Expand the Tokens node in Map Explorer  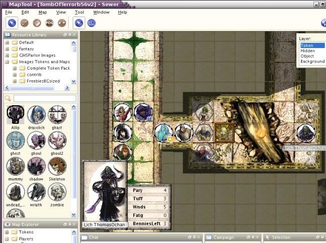coord(7,232)
